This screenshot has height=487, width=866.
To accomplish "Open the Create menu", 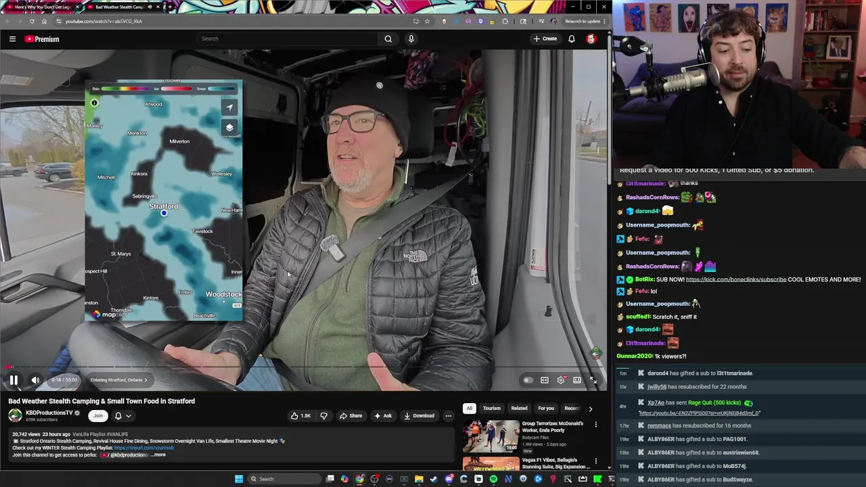I will (545, 39).
